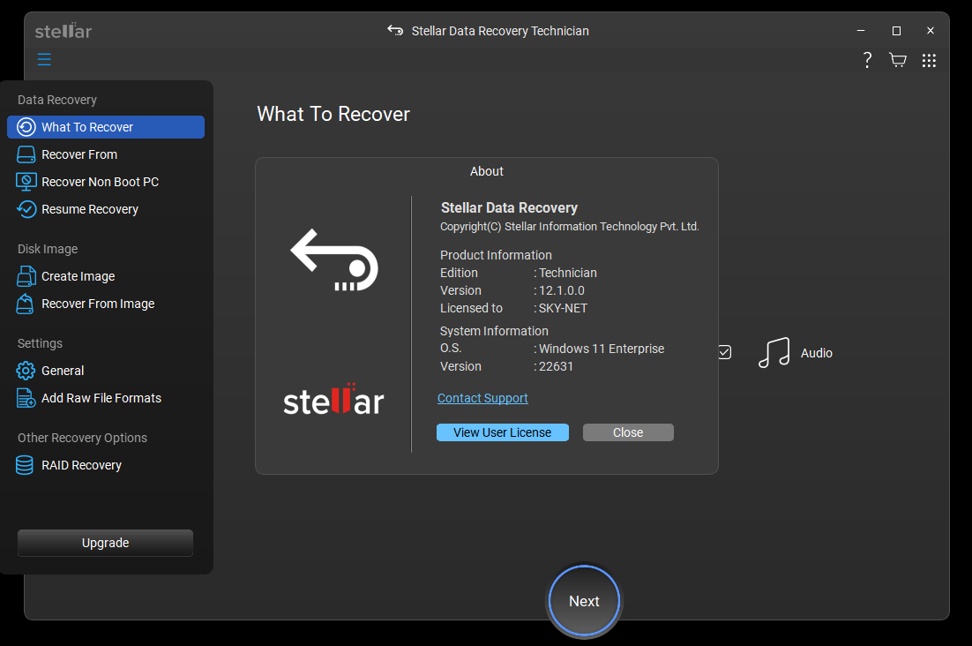This screenshot has width=972, height=646.
Task: Click the RAID Recovery database icon
Action: pos(25,465)
